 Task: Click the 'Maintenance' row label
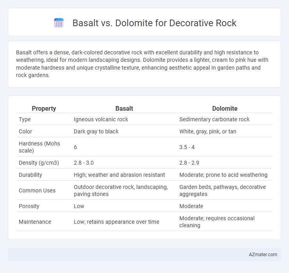tap(35, 222)
